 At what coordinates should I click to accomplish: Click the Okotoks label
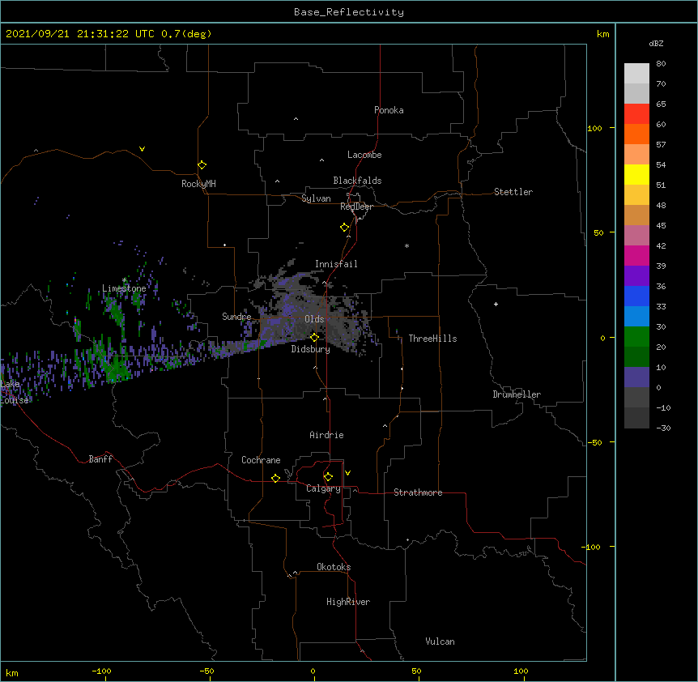pyautogui.click(x=334, y=567)
